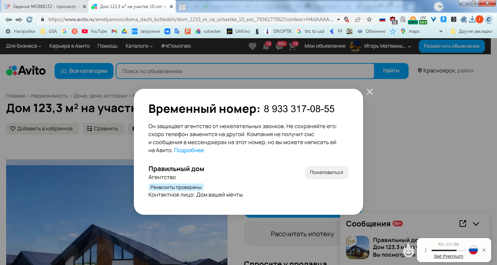497x265 pixels.
Task: Open the Google Drive bookmark icon
Action: click(x=124, y=31)
